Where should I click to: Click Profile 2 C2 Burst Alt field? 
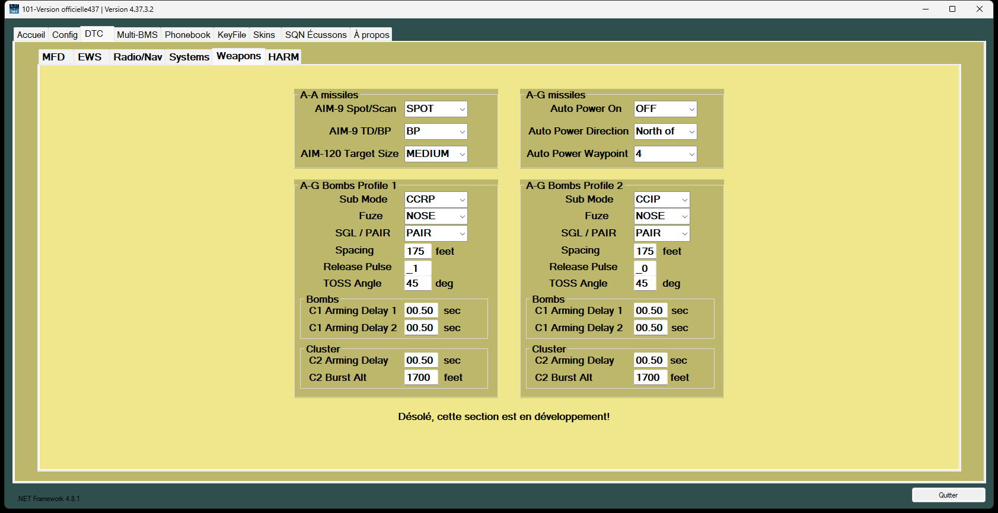click(x=651, y=378)
